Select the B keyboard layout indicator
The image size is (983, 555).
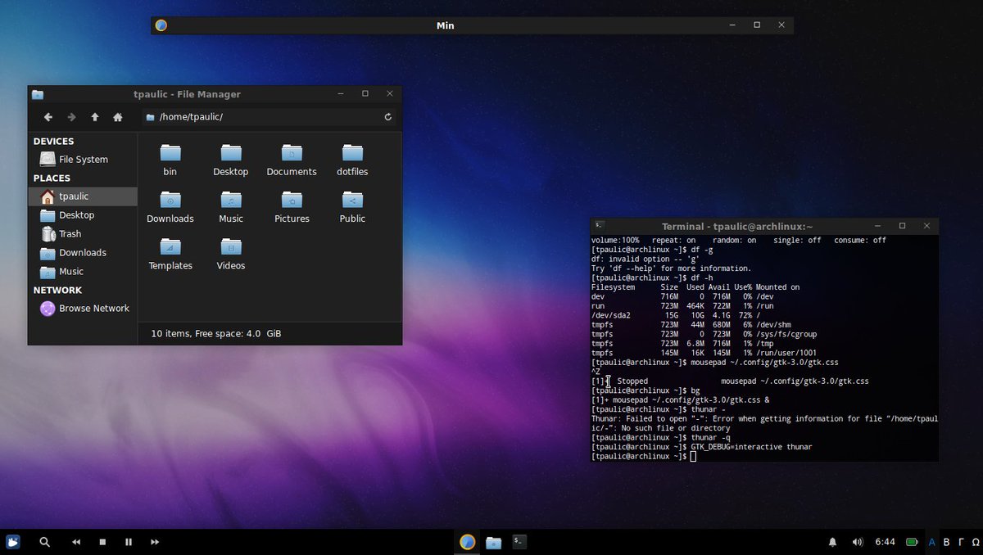pyautogui.click(x=946, y=542)
